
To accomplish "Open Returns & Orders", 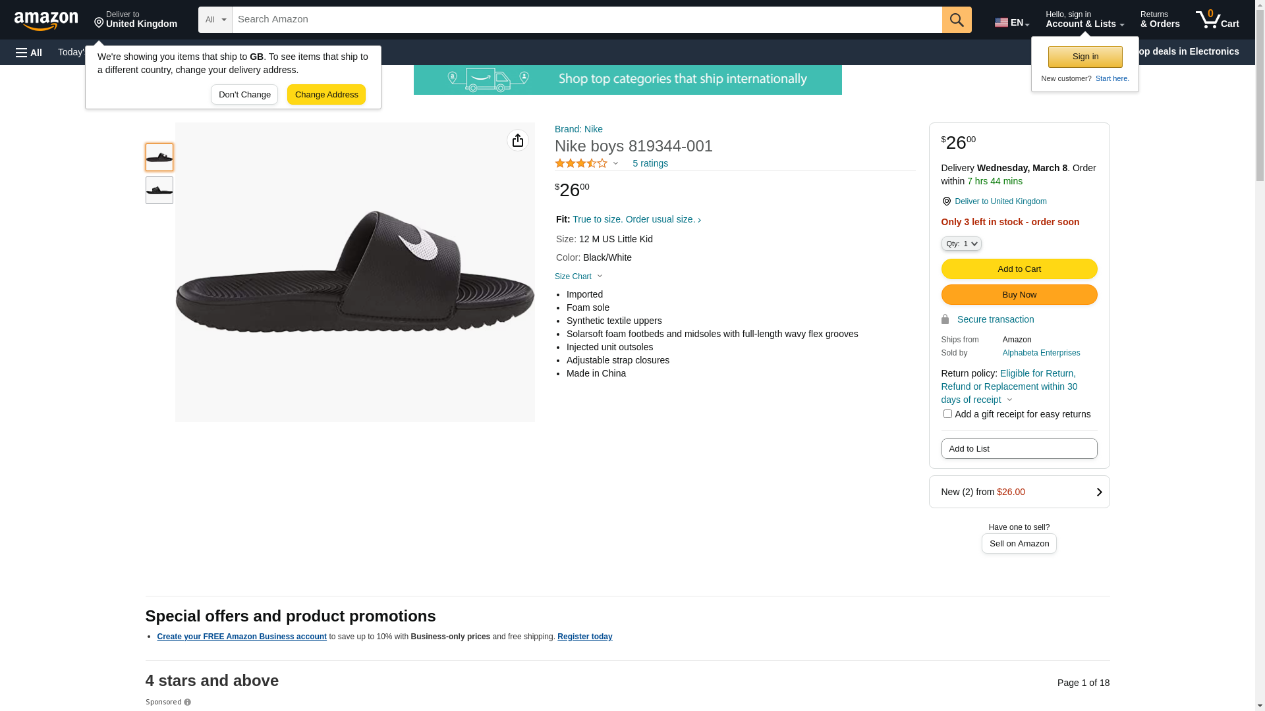I will pos(1160,20).
